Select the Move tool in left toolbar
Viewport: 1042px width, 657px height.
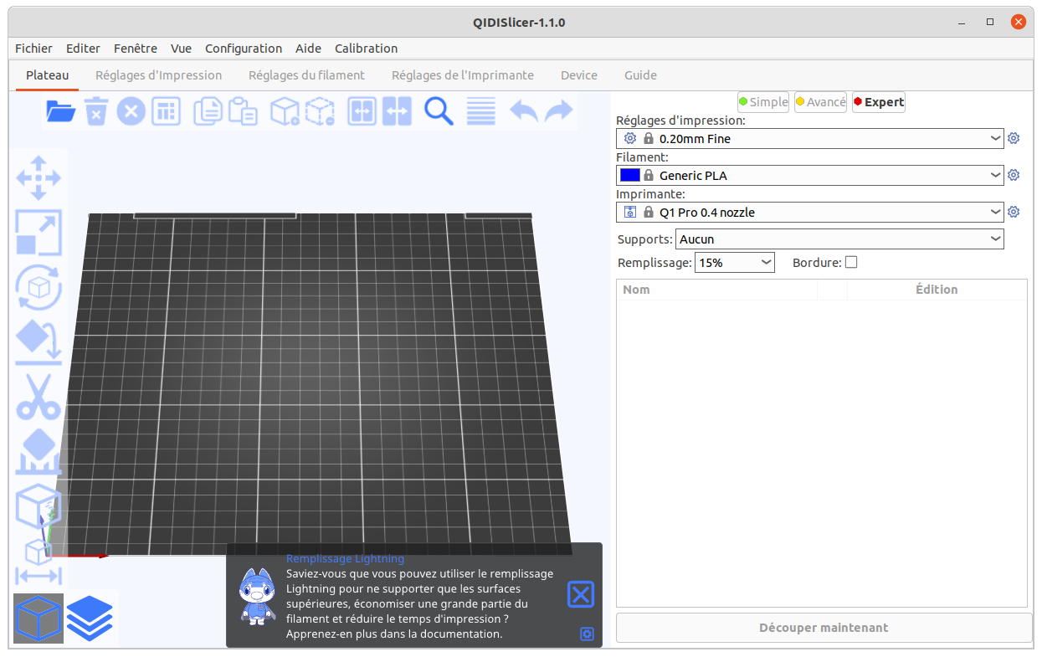coord(38,177)
